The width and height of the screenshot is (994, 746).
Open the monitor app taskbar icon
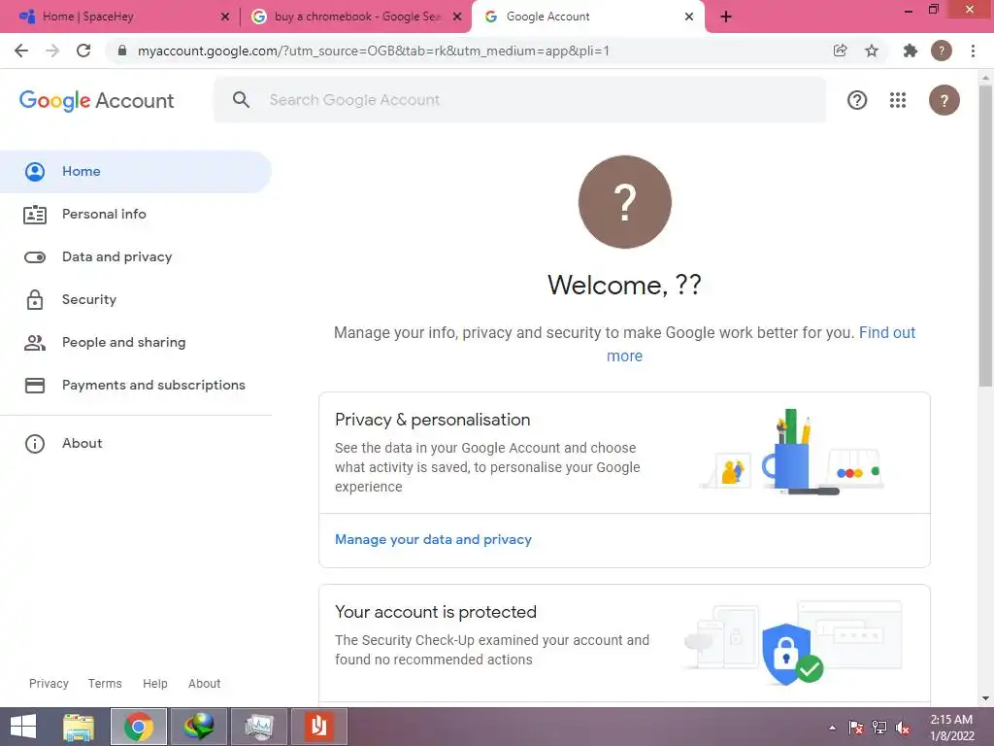point(258,727)
